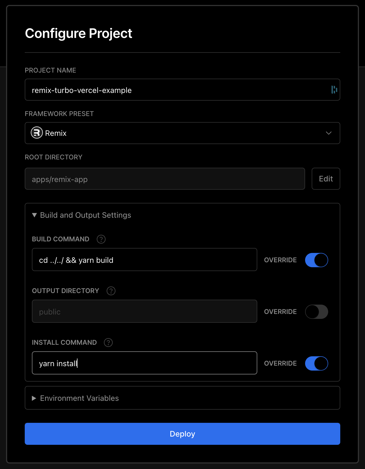Enable the Output Directory override switch
This screenshot has height=469, width=365.
click(x=317, y=312)
